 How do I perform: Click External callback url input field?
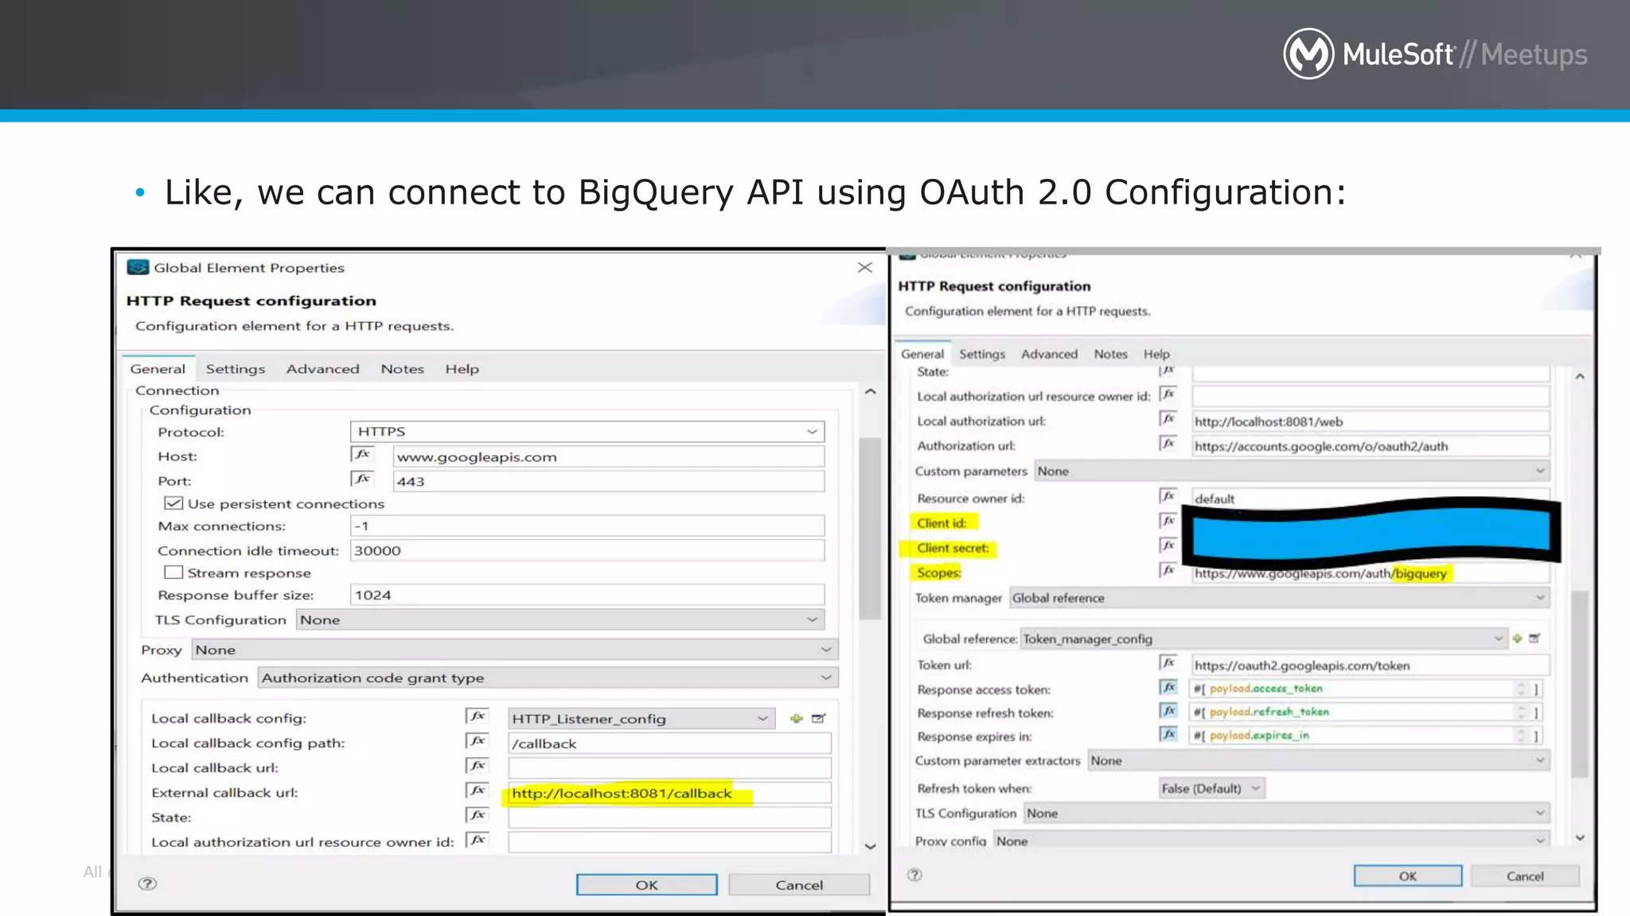(669, 793)
